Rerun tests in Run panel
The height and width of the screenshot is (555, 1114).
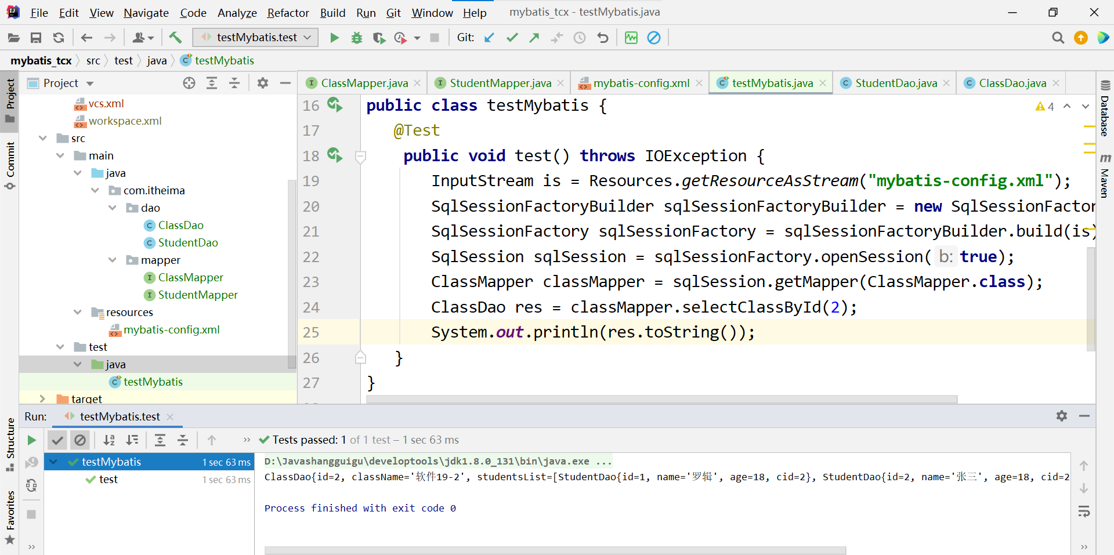[32, 440]
